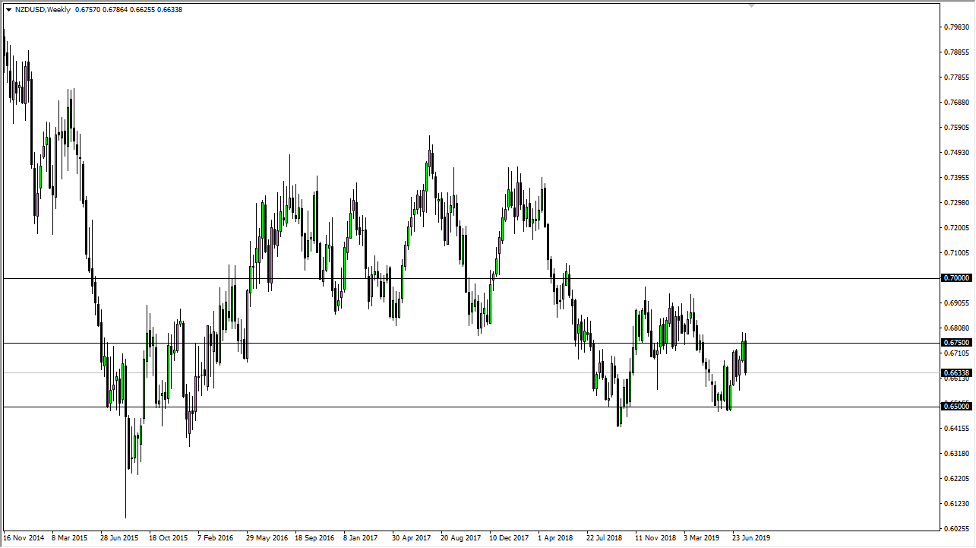The image size is (976, 548).
Task: Select the close price value 0.66338
Action: coord(169,10)
